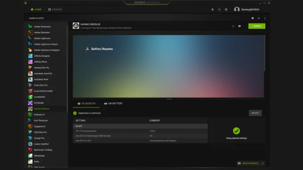The image size is (303, 170).
Task: Choose the Affinity Designer icon
Action: point(30,56)
